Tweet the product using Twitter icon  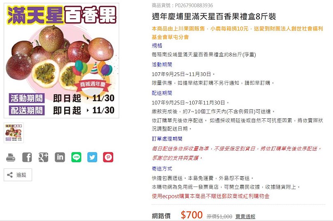pyautogui.click(x=92, y=157)
